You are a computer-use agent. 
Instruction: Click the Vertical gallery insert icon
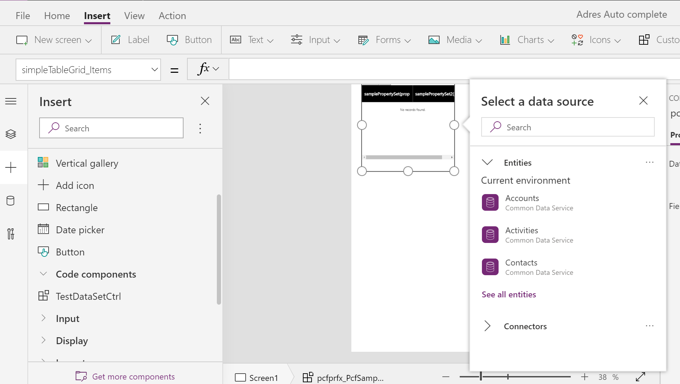click(44, 163)
